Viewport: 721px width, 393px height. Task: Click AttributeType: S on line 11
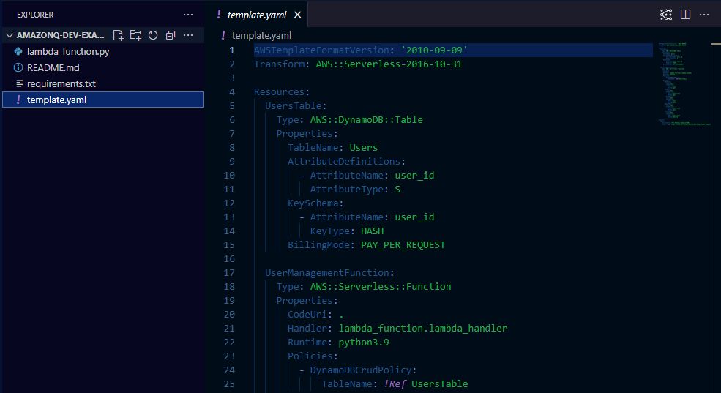click(355, 189)
